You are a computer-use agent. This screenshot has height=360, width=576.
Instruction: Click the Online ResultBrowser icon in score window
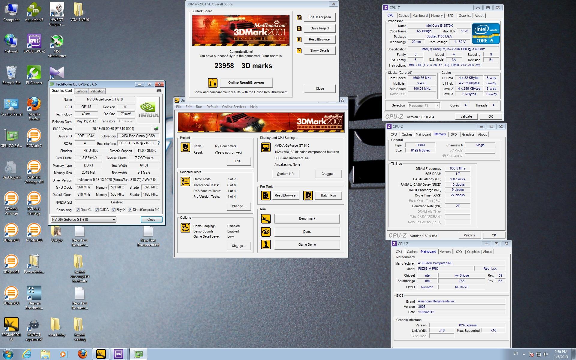point(213,83)
